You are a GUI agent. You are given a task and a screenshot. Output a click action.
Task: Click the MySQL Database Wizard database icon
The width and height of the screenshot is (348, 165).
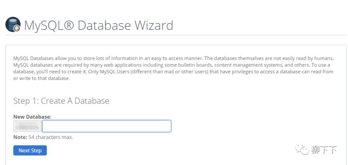click(13, 25)
